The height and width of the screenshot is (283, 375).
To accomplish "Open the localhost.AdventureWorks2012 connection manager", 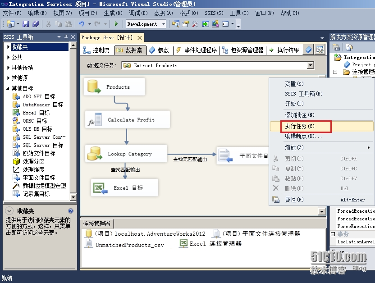I will [145, 233].
